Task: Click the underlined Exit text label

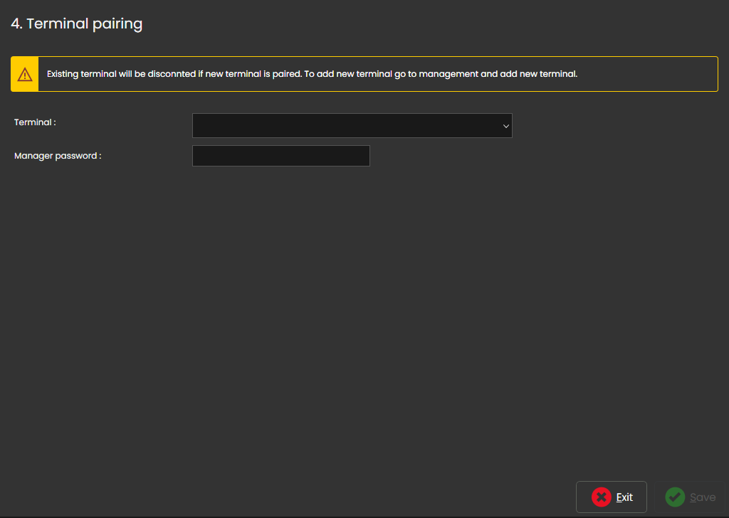Action: point(624,497)
